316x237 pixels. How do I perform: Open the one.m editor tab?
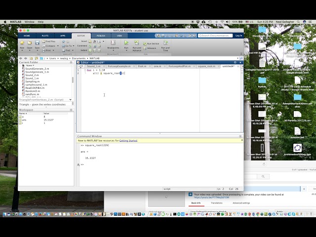[x=158, y=66]
